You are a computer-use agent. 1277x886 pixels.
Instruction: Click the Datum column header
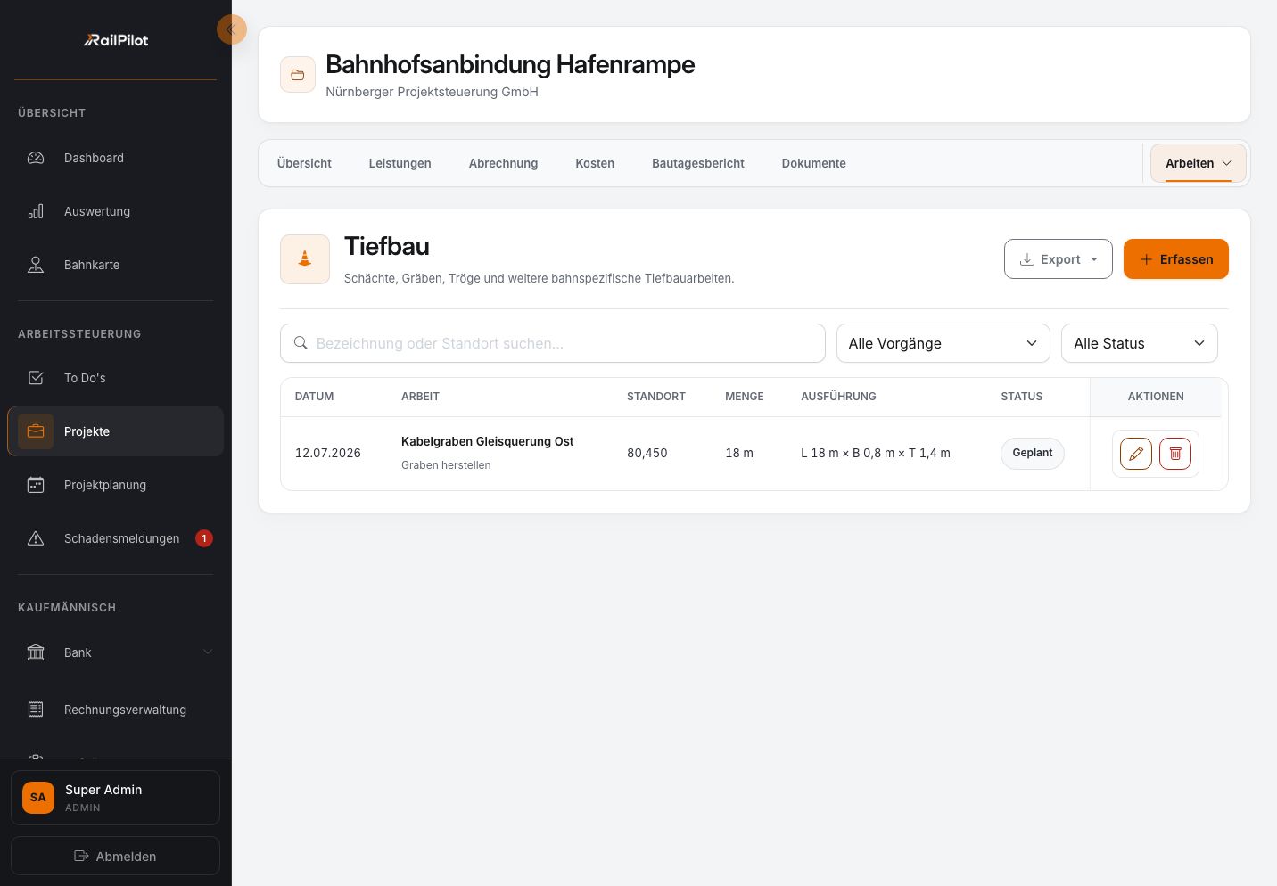[x=315, y=397]
